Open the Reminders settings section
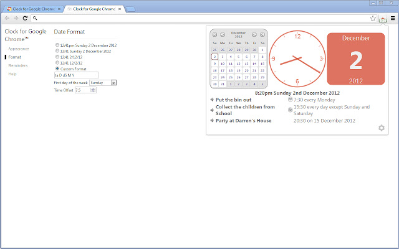The height and width of the screenshot is (249, 399). [x=18, y=65]
